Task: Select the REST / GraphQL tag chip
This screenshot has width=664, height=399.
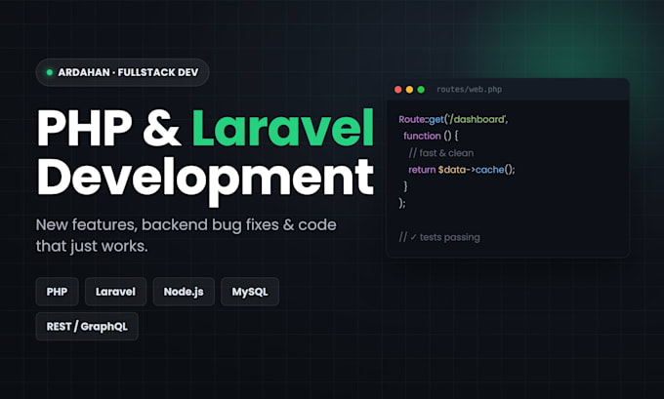Action: point(87,326)
